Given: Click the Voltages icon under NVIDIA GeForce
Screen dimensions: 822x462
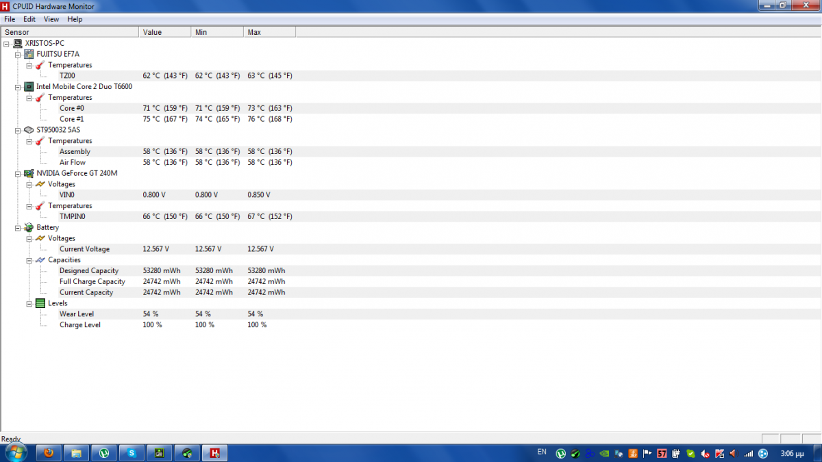Looking at the screenshot, I should pyautogui.click(x=40, y=184).
